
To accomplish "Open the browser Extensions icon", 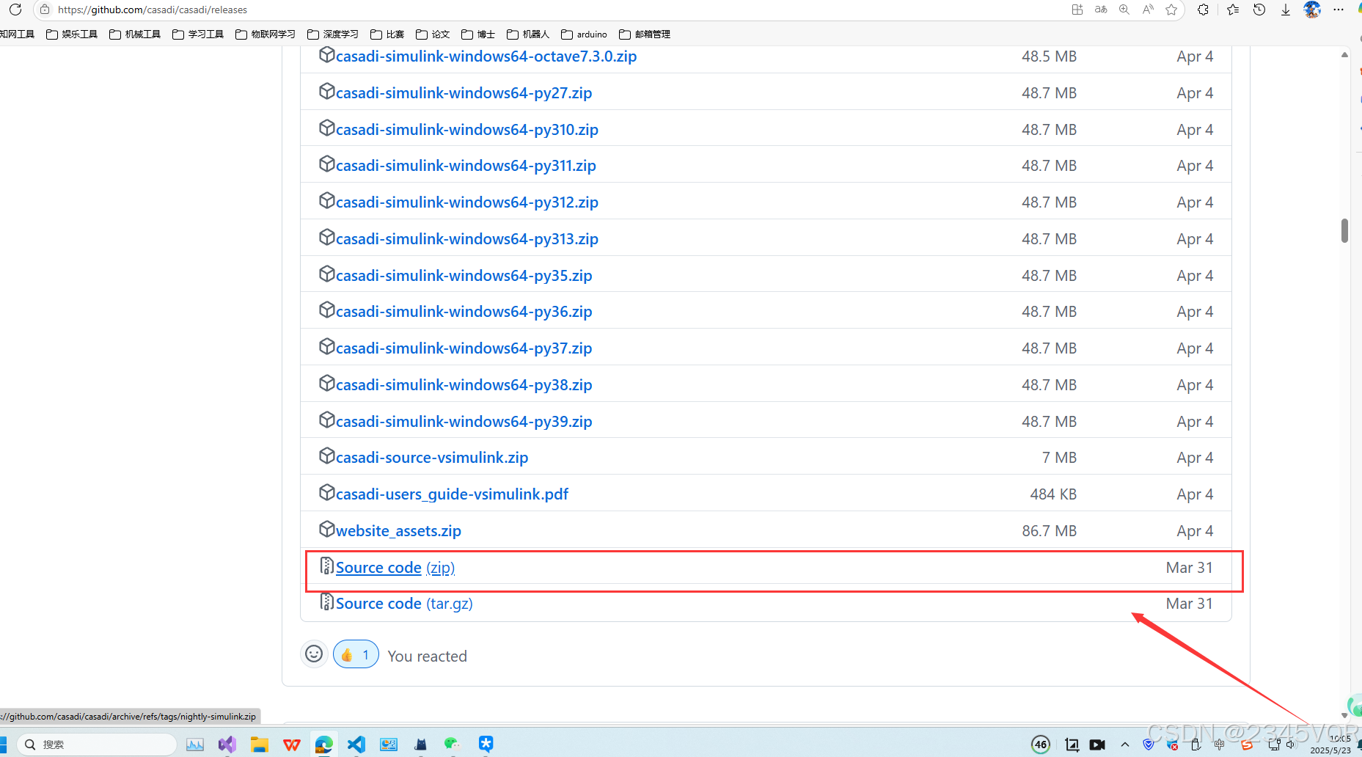I will (1203, 10).
